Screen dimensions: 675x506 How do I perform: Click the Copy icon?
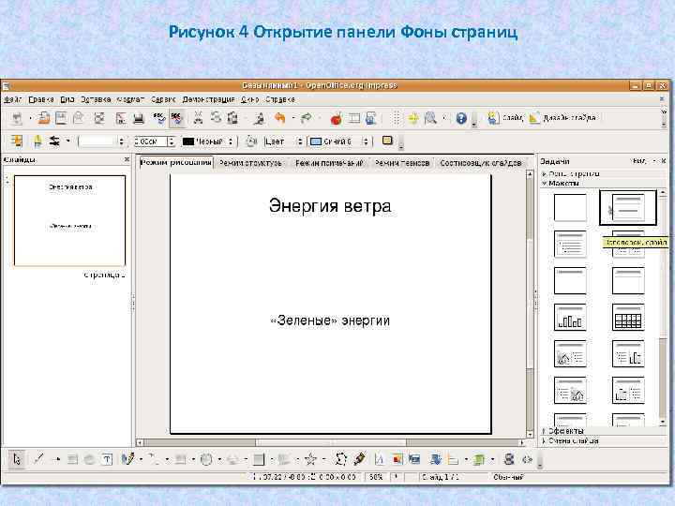(x=216, y=118)
